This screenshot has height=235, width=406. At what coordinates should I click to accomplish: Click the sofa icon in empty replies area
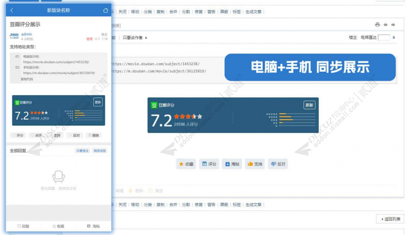58,177
